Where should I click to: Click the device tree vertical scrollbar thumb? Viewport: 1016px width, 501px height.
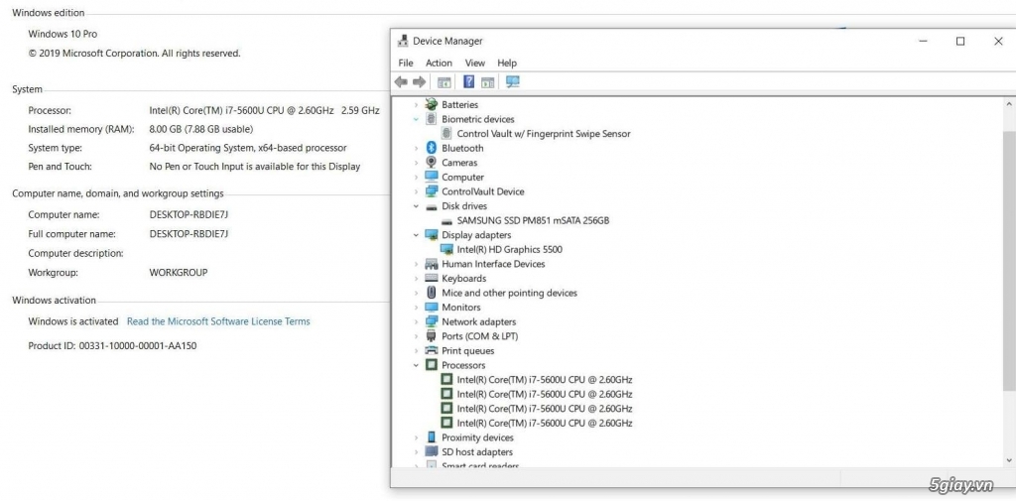(1009, 259)
